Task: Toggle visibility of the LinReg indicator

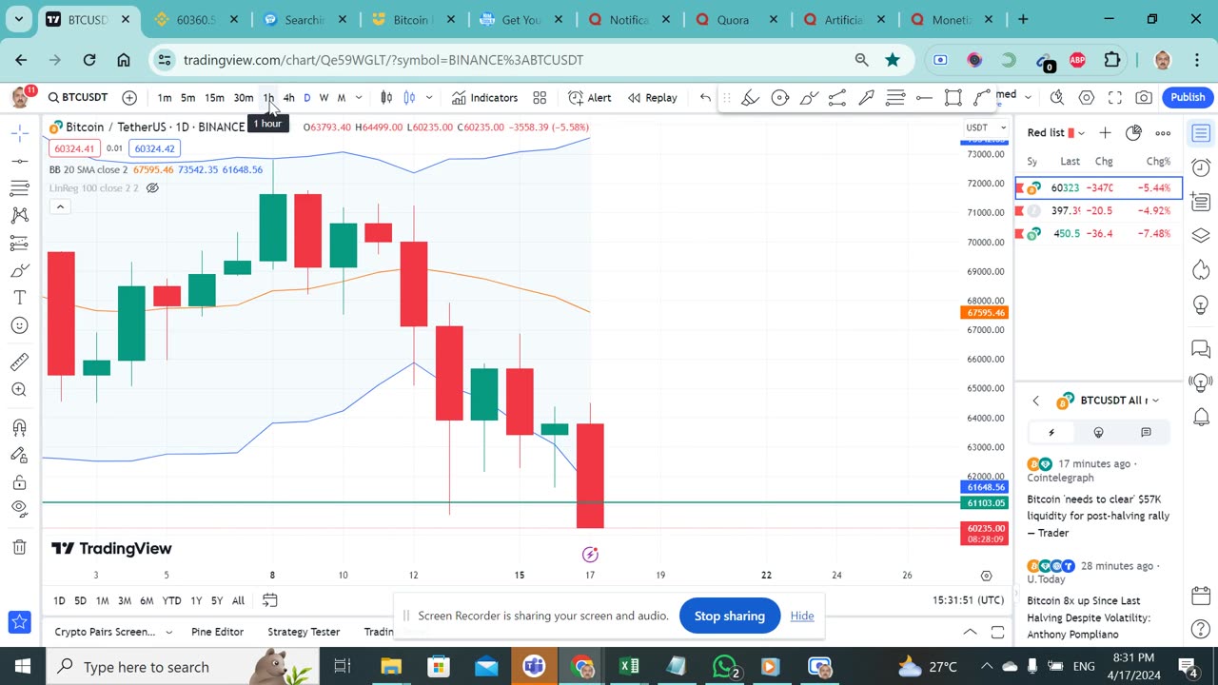Action: coord(151,188)
